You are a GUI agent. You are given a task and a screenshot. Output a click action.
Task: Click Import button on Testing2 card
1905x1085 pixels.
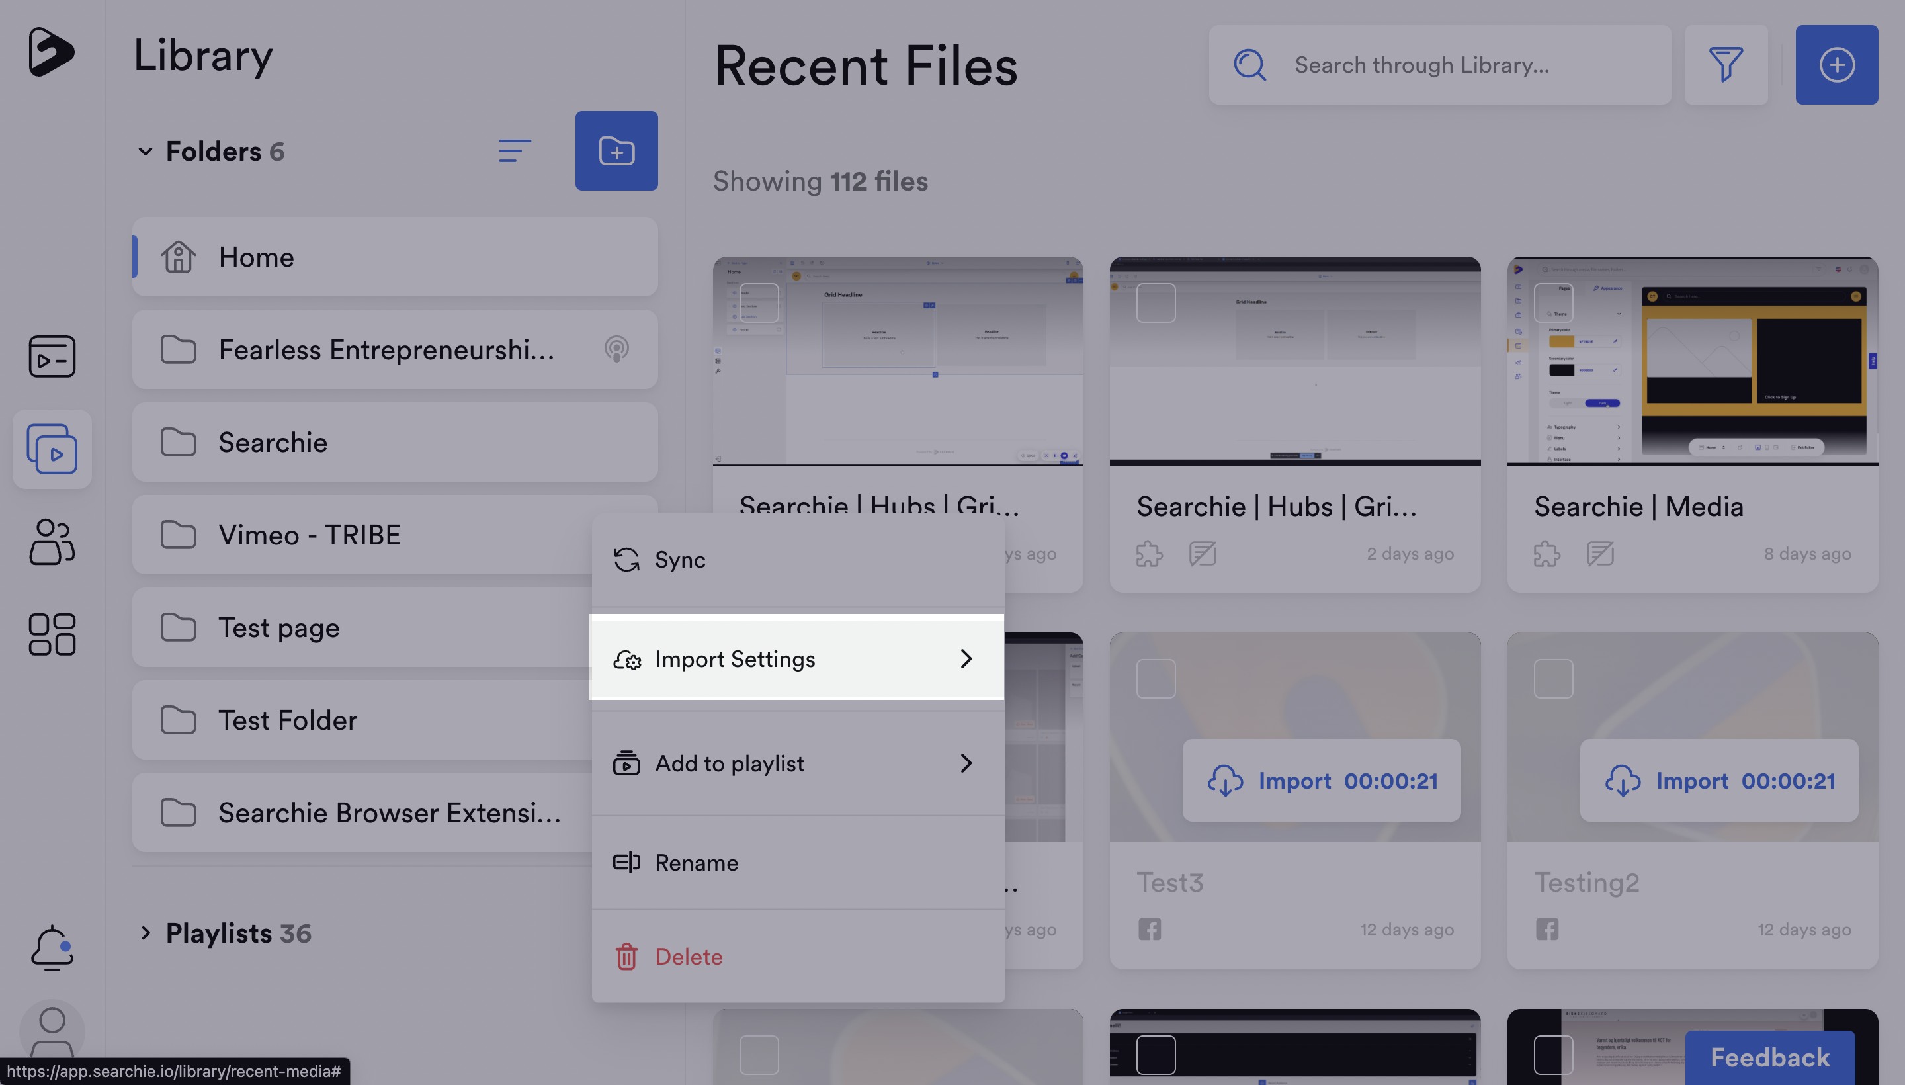1718,780
